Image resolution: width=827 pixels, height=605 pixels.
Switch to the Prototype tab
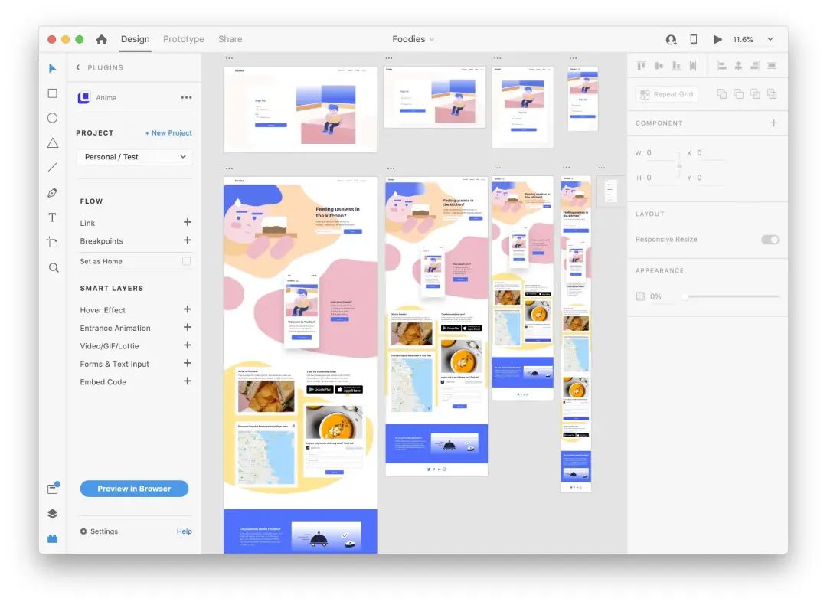(184, 39)
